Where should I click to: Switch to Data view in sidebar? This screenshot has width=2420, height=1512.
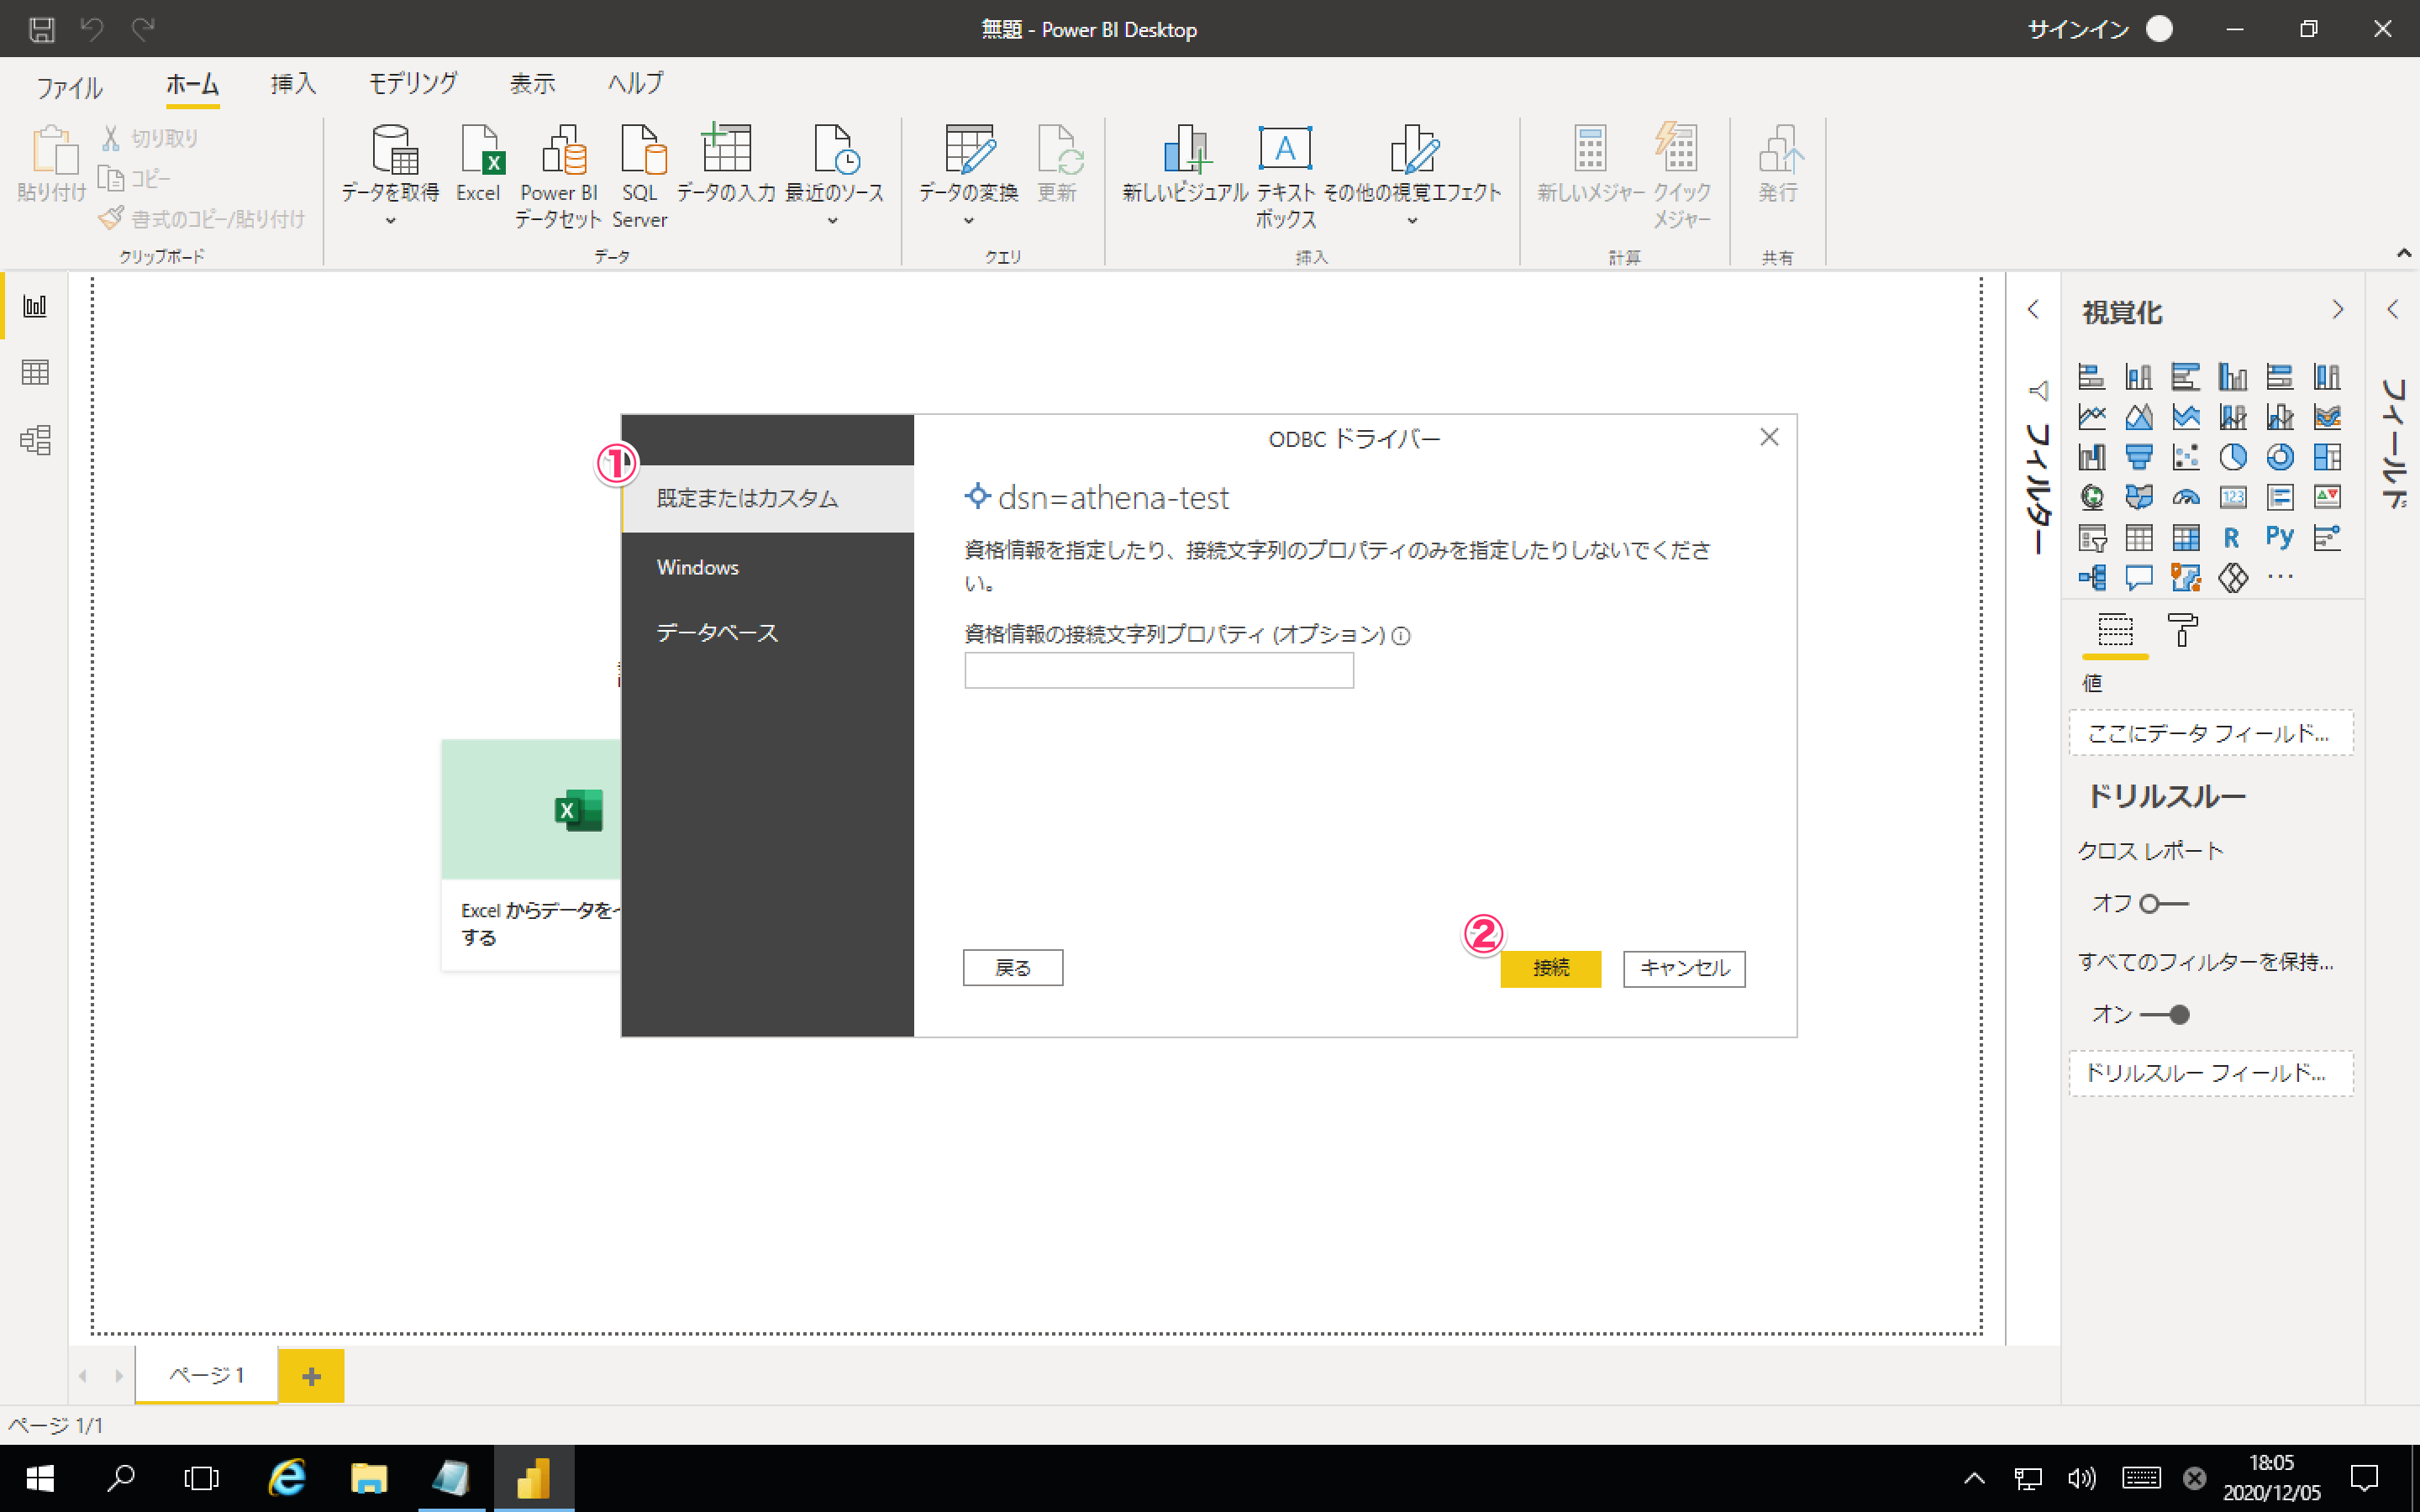pos(35,373)
